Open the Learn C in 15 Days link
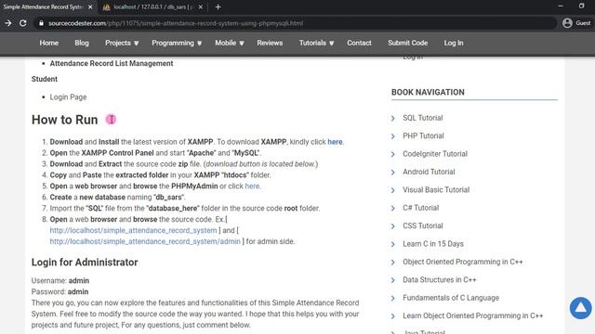The image size is (595, 334). [x=433, y=243]
